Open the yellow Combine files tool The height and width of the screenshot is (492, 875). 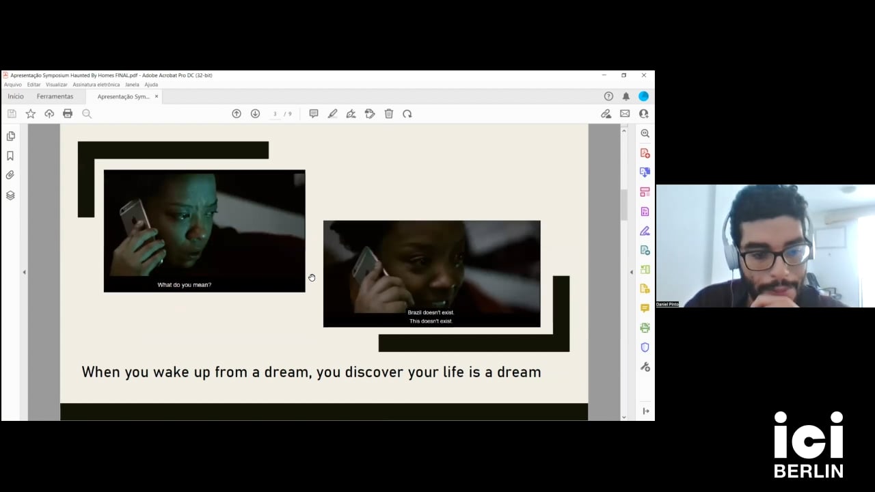click(x=645, y=288)
